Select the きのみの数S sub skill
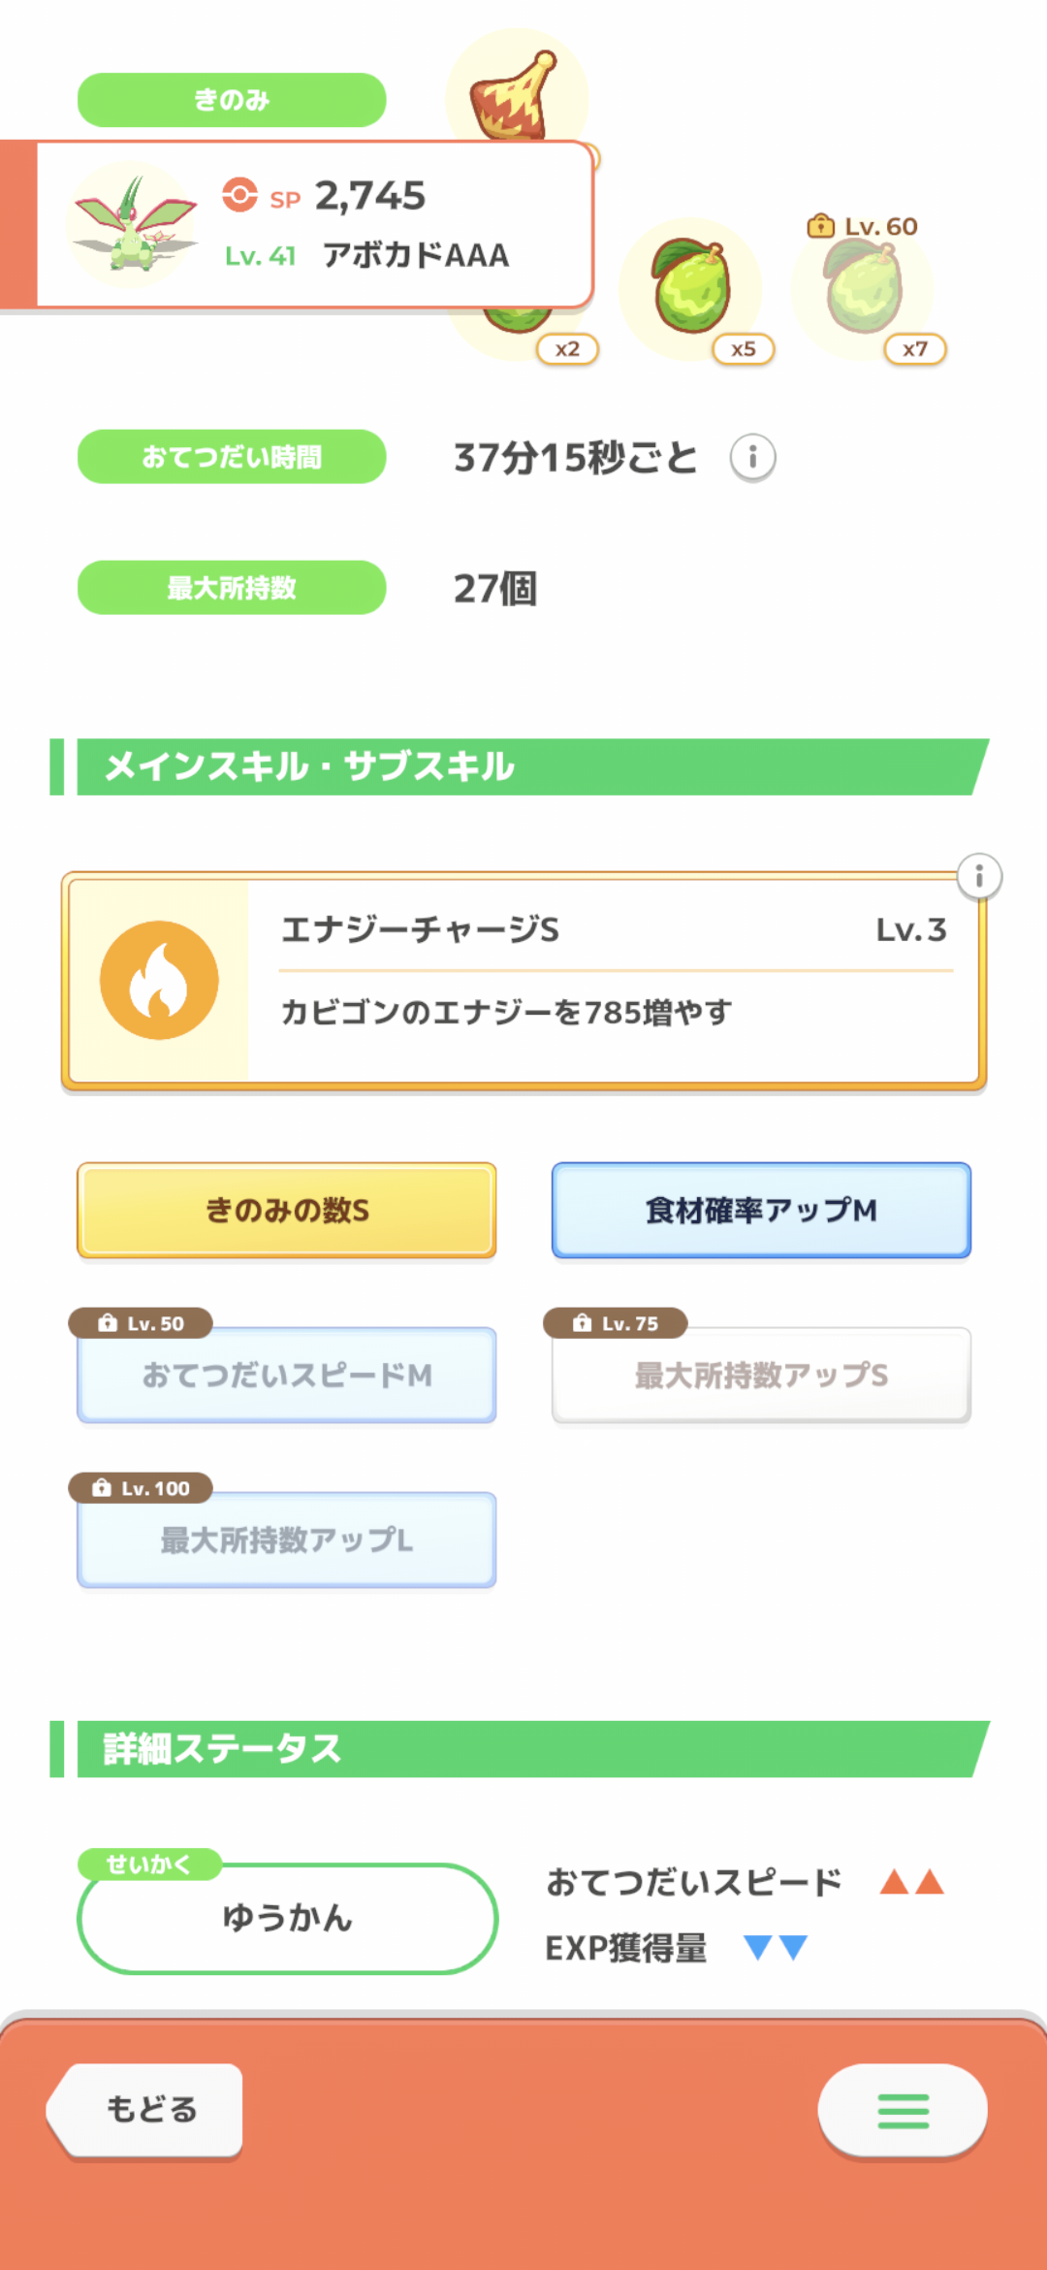The image size is (1047, 2270). 287,1210
